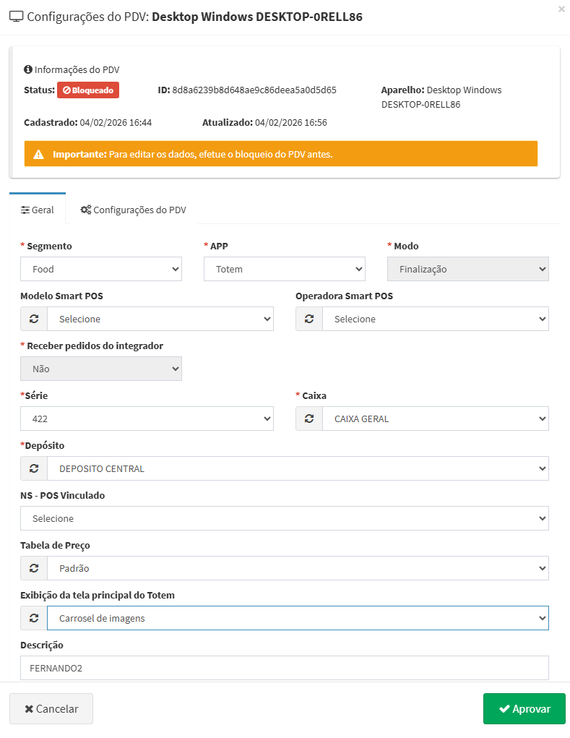570x738 pixels.
Task: Expand the Caixa dropdown with CAIXA GERAL
Action: 435,419
